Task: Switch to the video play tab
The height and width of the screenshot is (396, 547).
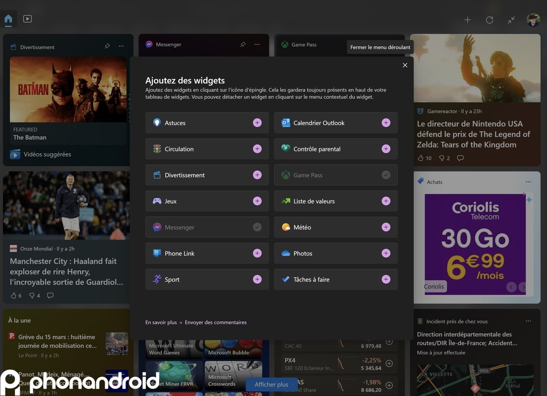Action: point(27,19)
